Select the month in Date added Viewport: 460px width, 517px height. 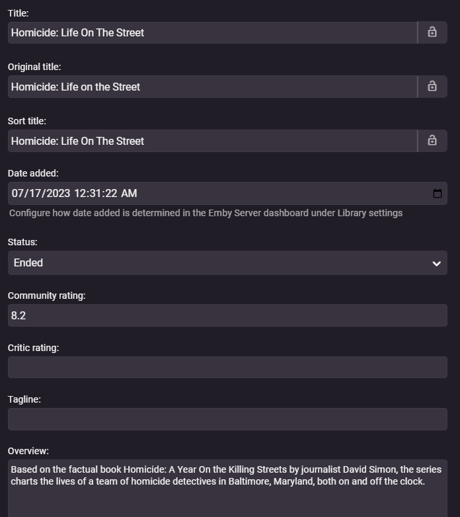pos(17,194)
